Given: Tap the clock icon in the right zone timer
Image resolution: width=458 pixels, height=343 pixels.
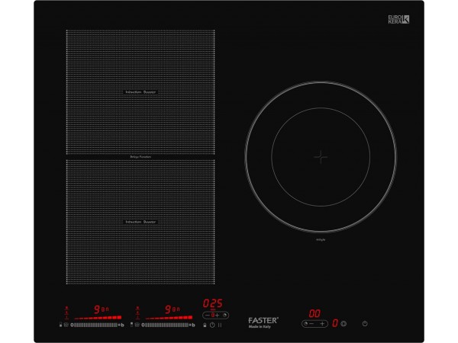Looking at the screenshot, I should [x=305, y=323].
